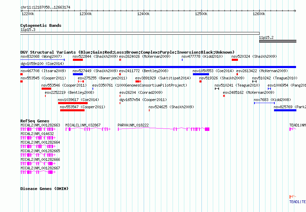The height and width of the screenshot is (212, 306).
Task: Click the MICAL2 NM_001282665 transcript label
Action: coord(40,151)
